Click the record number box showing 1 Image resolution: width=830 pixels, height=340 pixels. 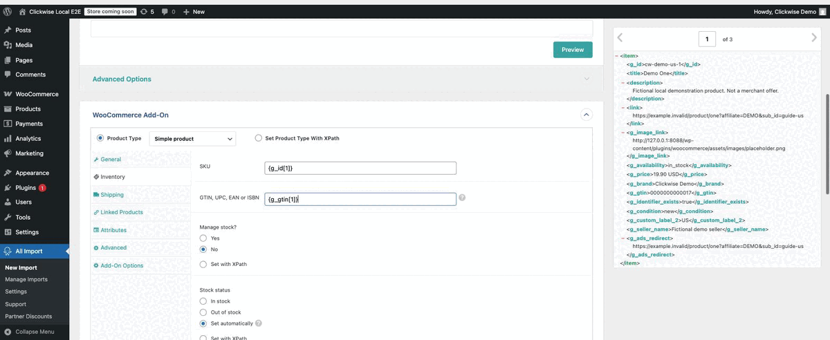(707, 39)
